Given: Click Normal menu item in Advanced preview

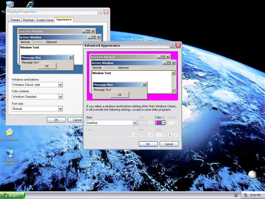Looking at the screenshot, I should click(x=97, y=68).
